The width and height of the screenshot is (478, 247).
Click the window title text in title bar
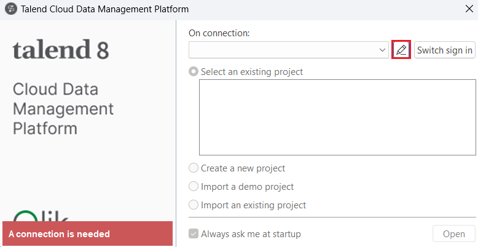point(105,9)
